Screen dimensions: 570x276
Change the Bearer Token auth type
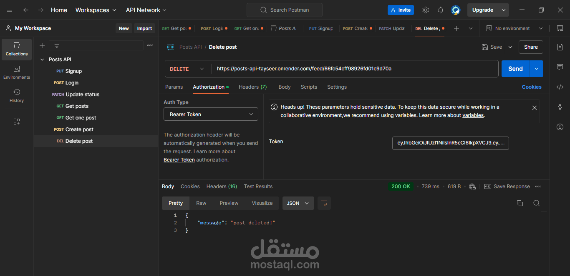(211, 114)
